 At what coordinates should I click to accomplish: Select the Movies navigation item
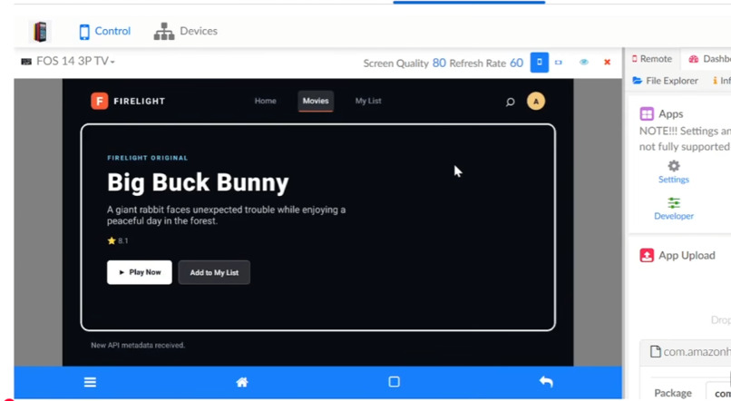click(316, 101)
